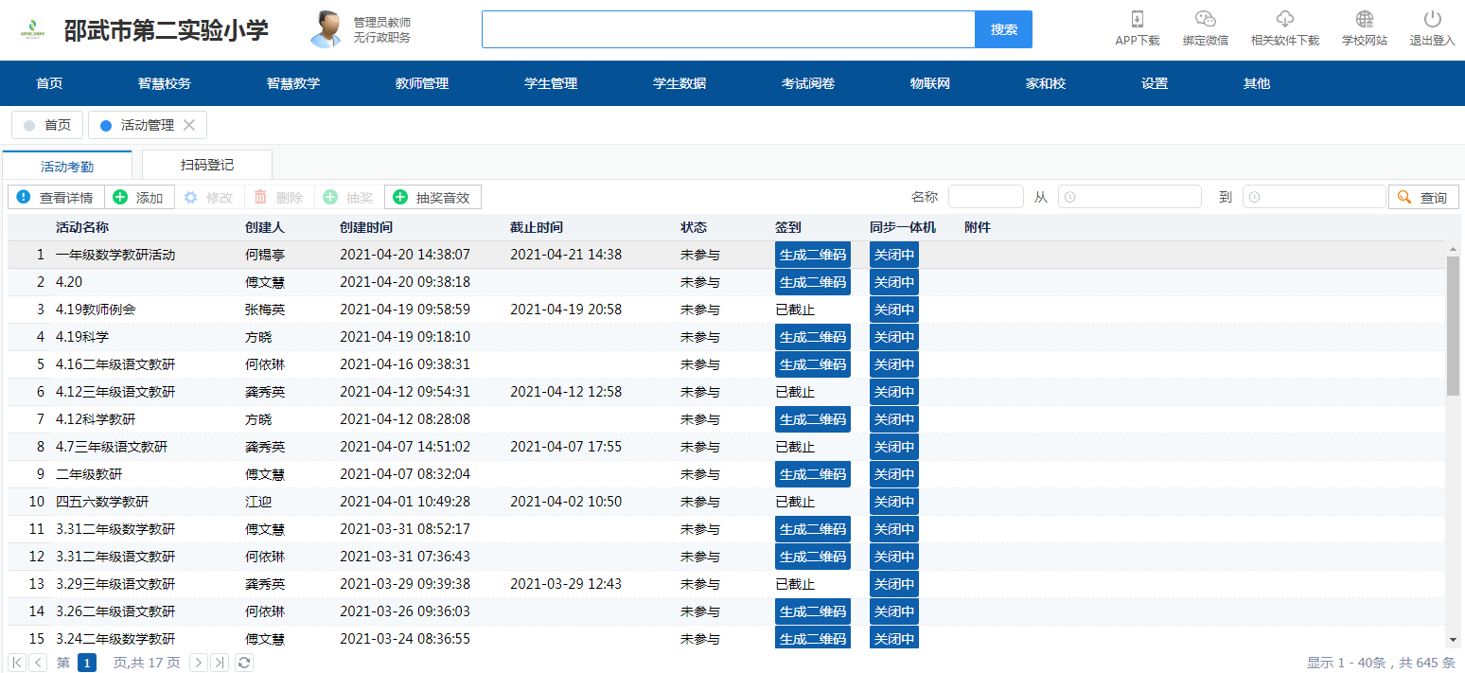This screenshot has width=1465, height=673.
Task: Toggle 关闭中 sync for 4.7三年级语文教研
Action: (894, 447)
